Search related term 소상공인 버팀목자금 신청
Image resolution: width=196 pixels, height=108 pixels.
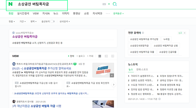pos(166,46)
